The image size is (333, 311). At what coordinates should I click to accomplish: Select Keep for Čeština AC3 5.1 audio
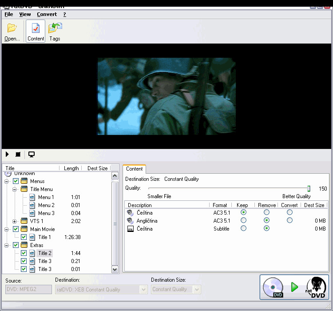pos(243,212)
